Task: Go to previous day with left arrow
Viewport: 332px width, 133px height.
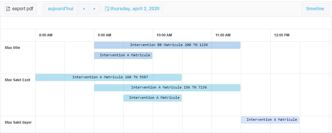Action: (83, 9)
